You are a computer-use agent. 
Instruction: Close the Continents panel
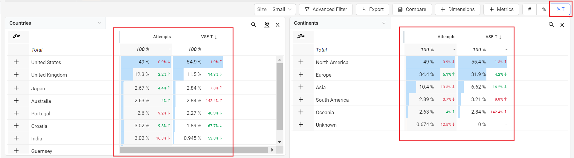click(x=562, y=25)
